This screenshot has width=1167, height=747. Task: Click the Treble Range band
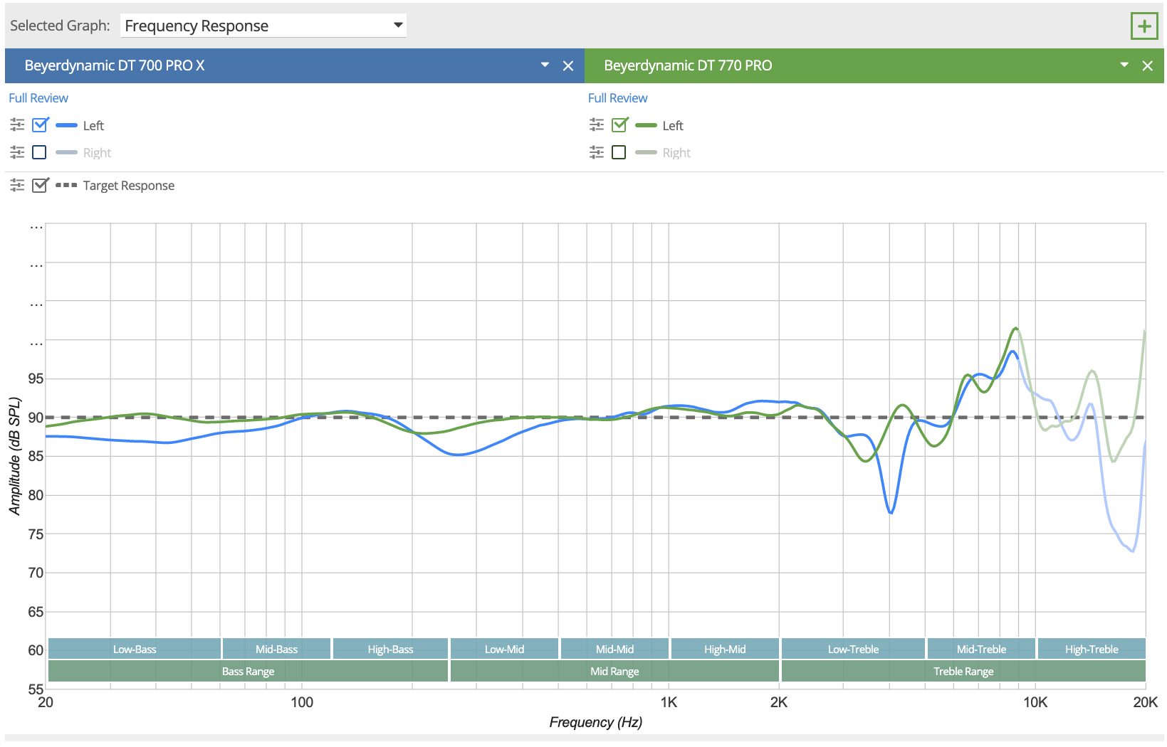[x=964, y=671]
